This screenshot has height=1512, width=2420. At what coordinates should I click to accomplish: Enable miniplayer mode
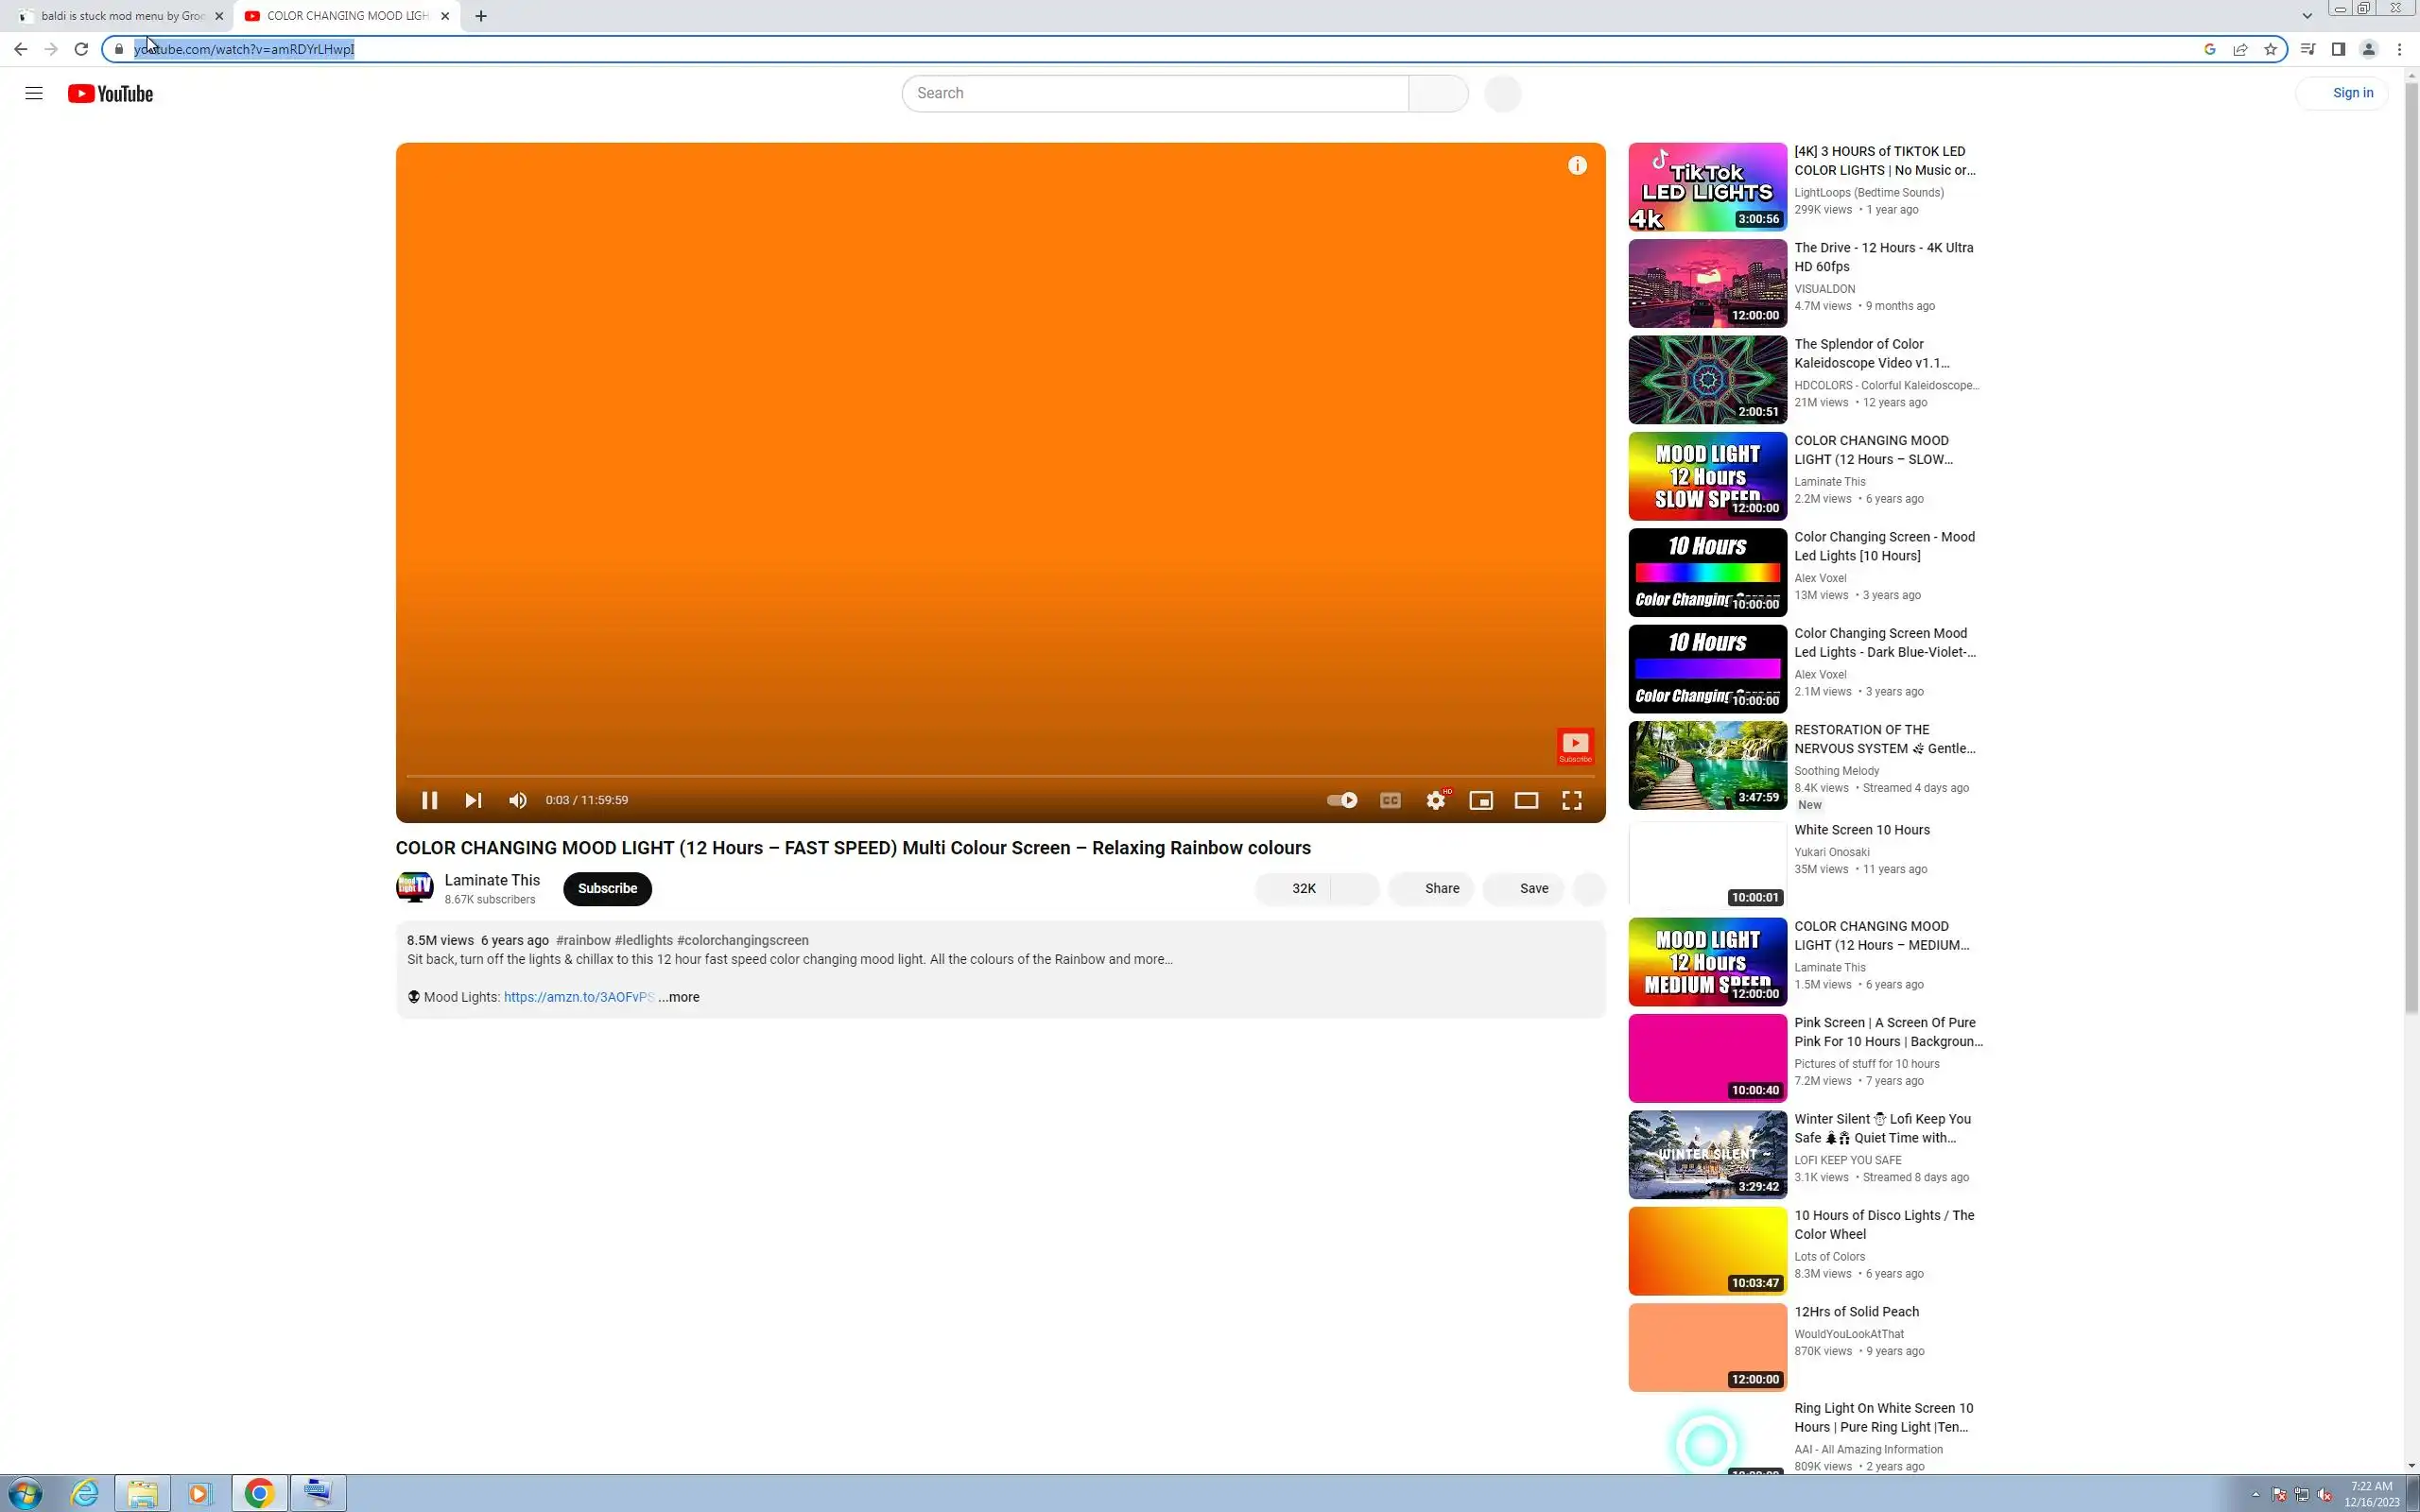tap(1480, 800)
